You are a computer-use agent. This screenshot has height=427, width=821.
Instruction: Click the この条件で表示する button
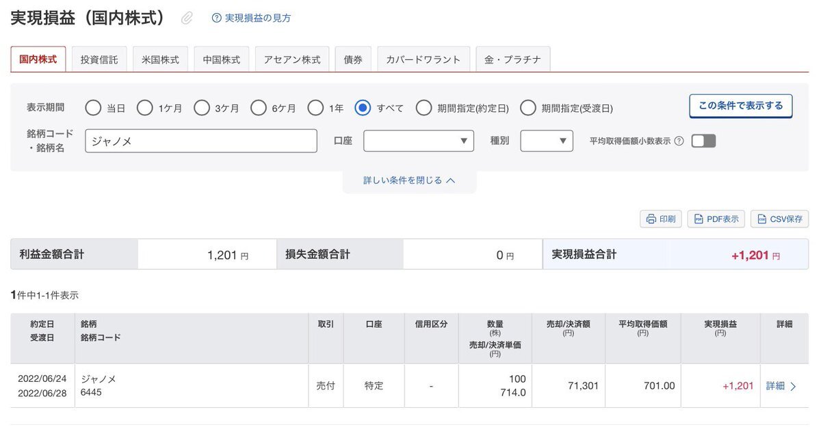click(740, 106)
